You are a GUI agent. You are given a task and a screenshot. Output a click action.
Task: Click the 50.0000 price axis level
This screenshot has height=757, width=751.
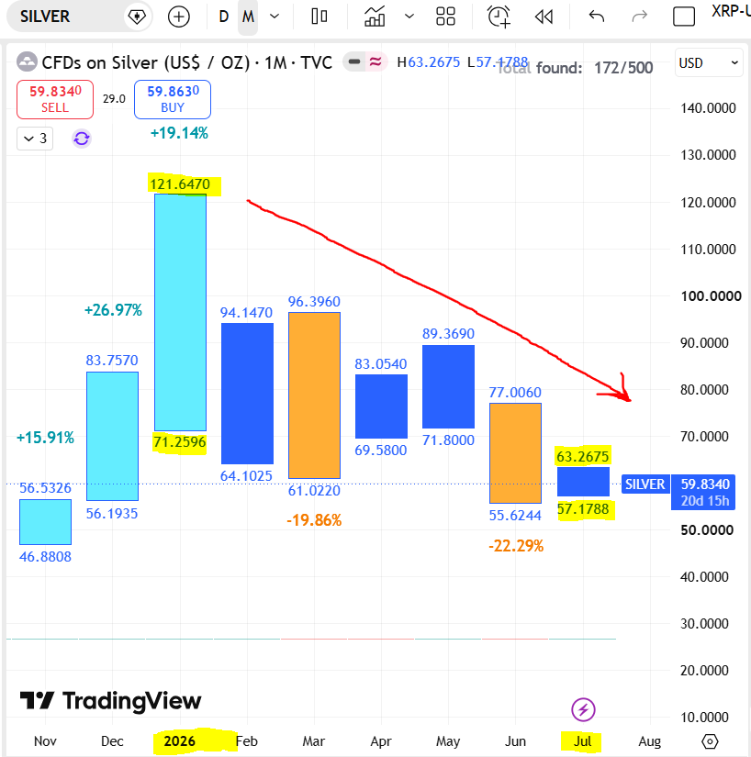click(707, 530)
